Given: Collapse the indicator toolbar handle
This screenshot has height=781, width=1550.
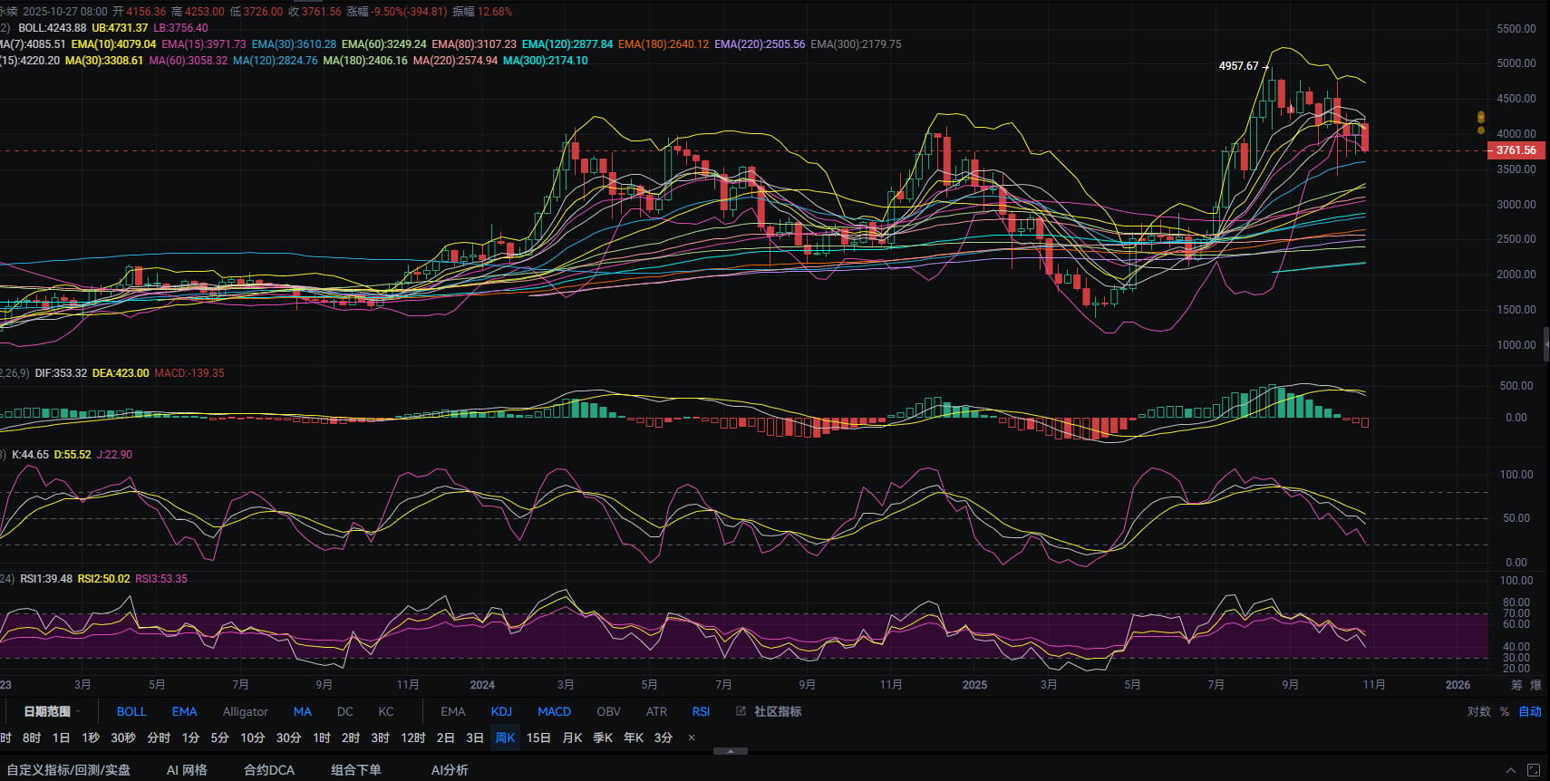Looking at the screenshot, I should [731, 751].
